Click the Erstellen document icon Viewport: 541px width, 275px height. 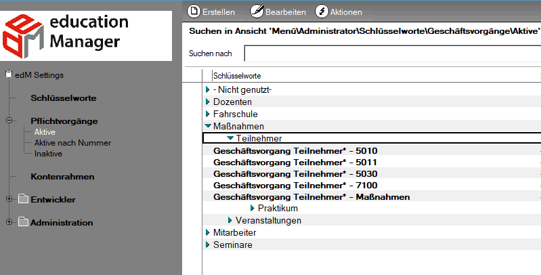click(x=194, y=11)
